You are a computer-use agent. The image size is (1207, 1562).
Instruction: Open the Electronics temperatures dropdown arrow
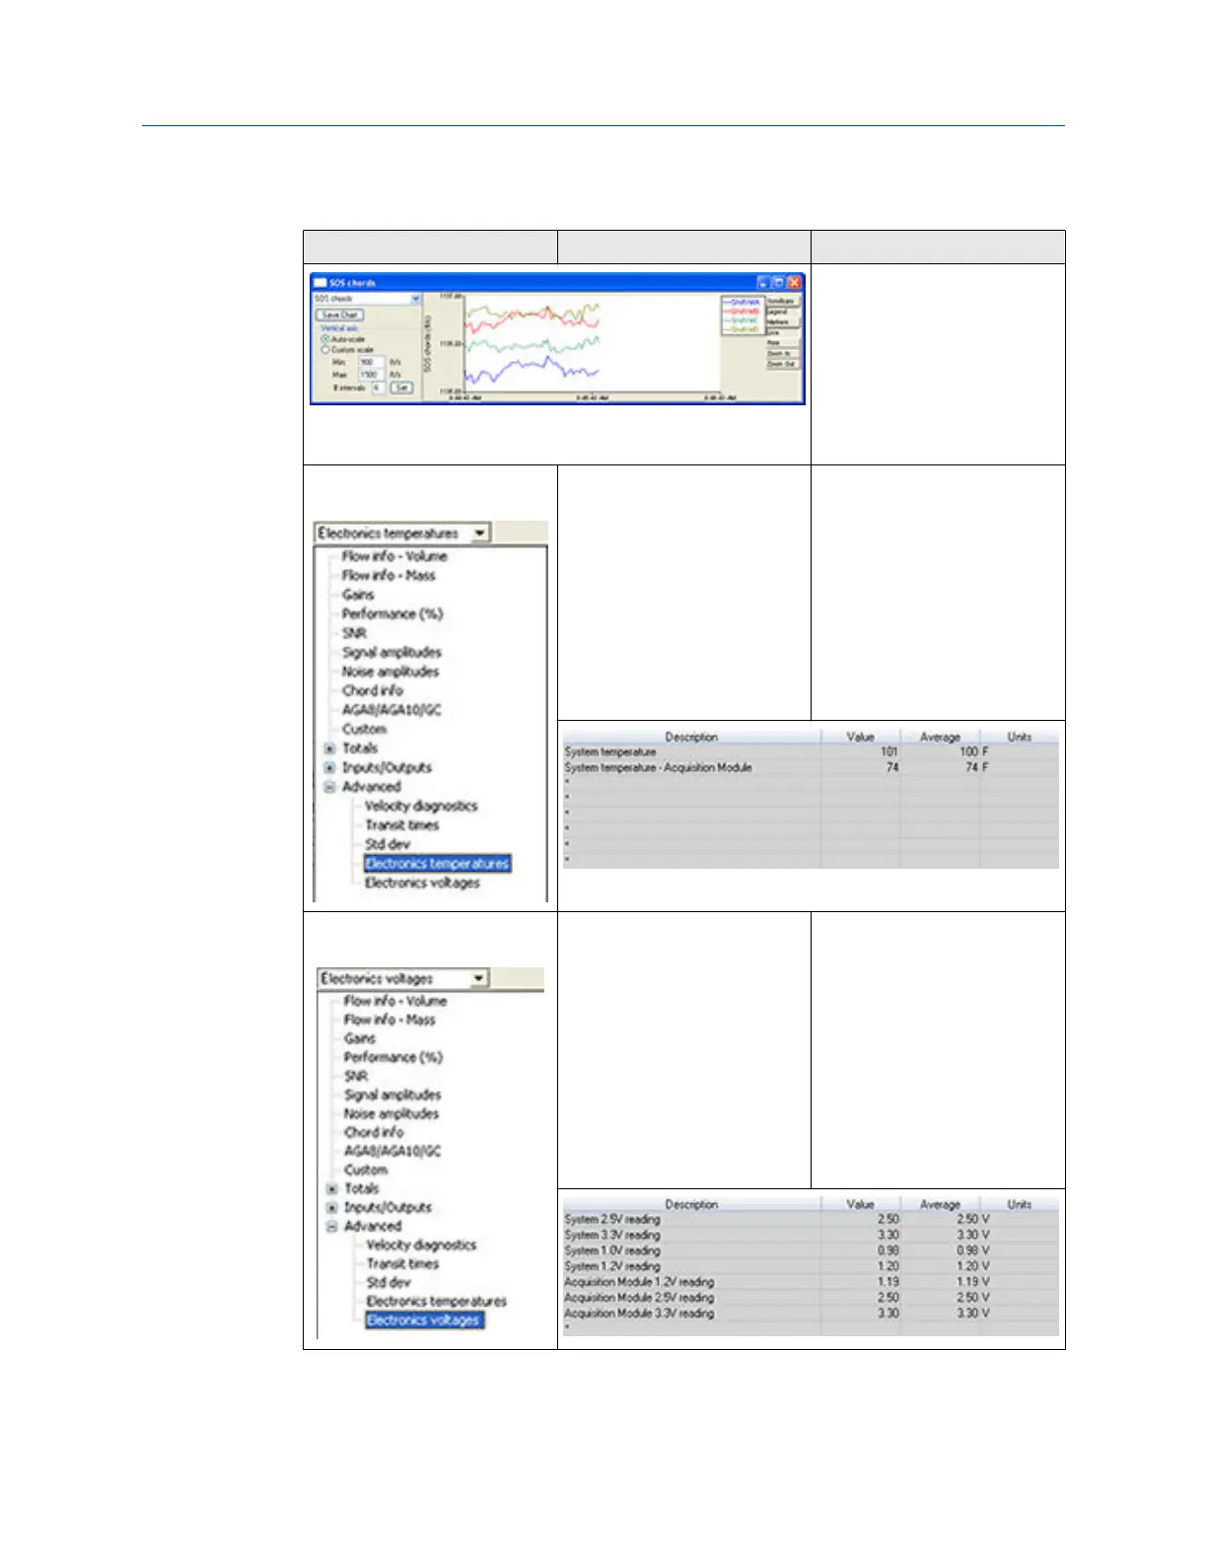(x=480, y=532)
